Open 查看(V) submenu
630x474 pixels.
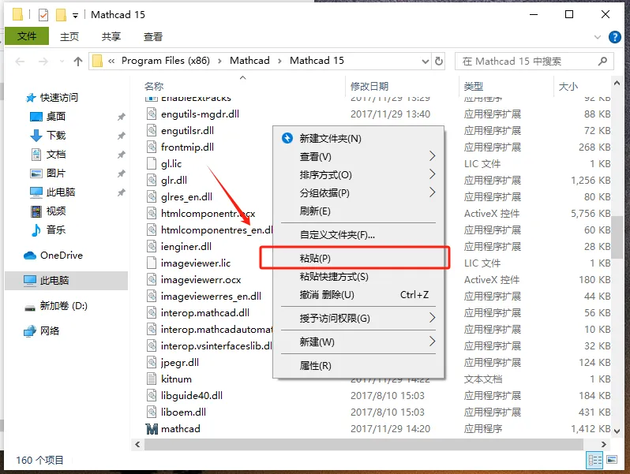tap(358, 156)
